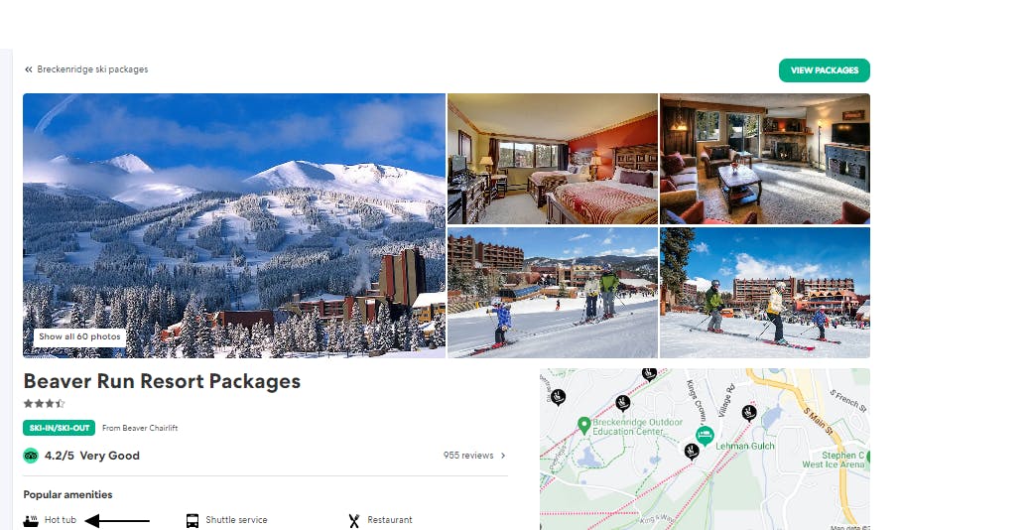The width and height of the screenshot is (1028, 530).
Task: Click the Tripadvisor owl rating icon
Action: pyautogui.click(x=31, y=456)
